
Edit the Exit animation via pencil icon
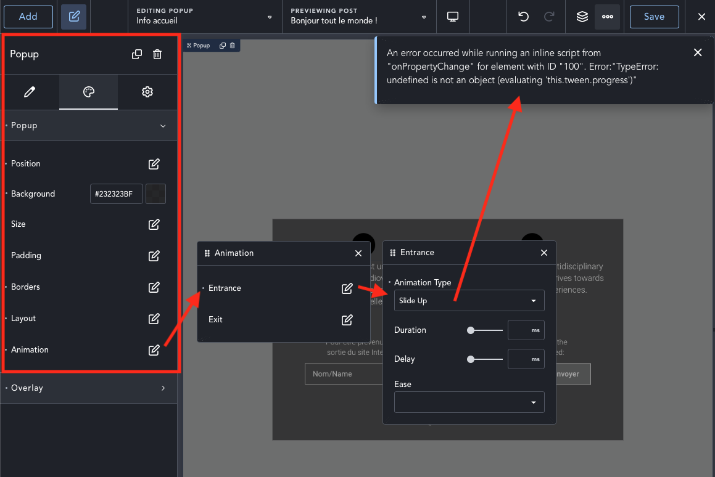click(x=347, y=320)
